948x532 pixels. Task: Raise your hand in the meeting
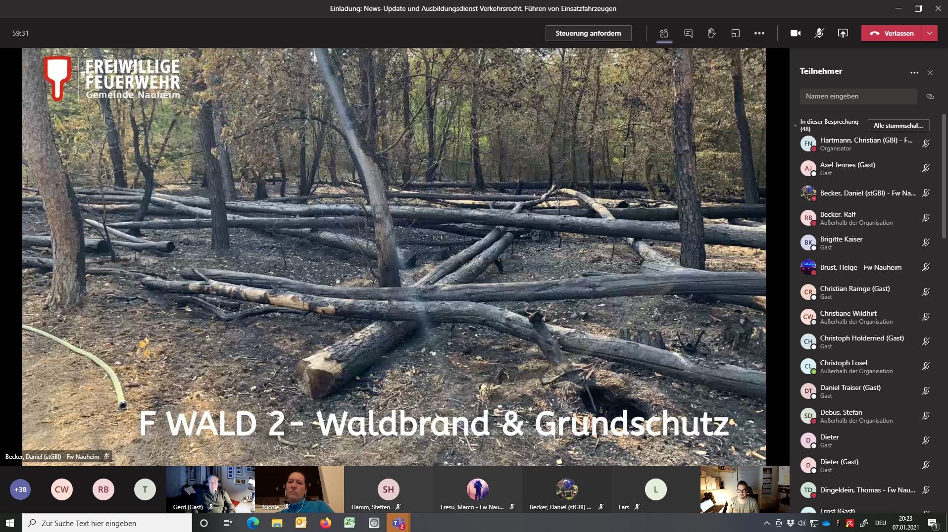[x=711, y=33]
